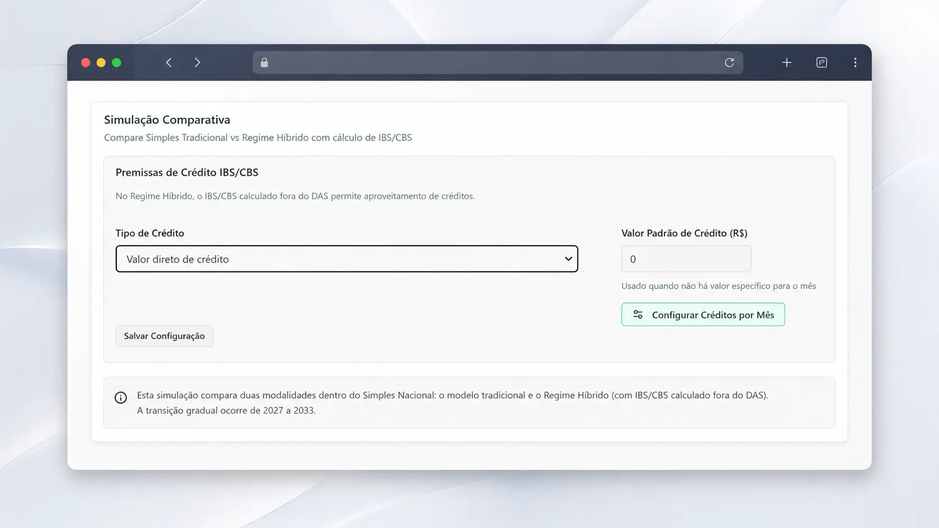Click Salvar Configuração button

point(164,336)
